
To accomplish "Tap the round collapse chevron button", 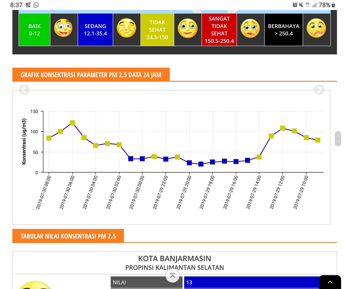I will click(x=172, y=276).
